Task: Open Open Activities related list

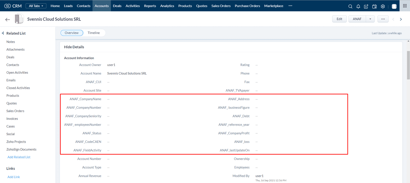Action: pos(17,72)
